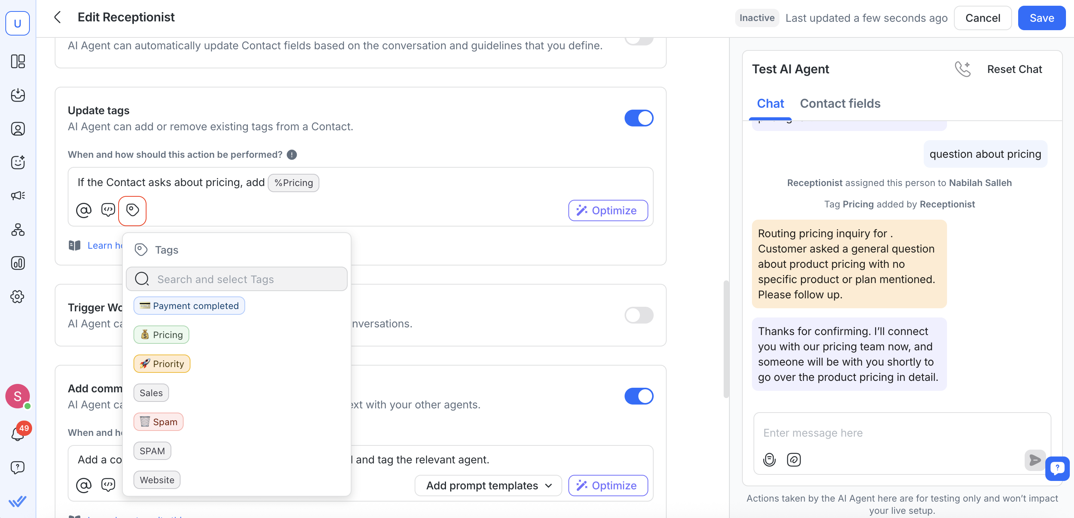Open the Add prompt templates dropdown
This screenshot has width=1074, height=518.
(488, 485)
